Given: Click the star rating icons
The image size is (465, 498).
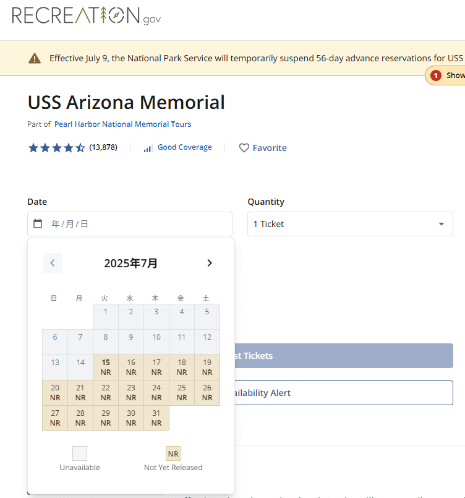Looking at the screenshot, I should 57,148.
